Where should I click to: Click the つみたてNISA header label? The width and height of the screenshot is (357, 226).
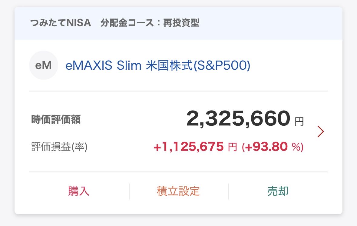(x=61, y=23)
